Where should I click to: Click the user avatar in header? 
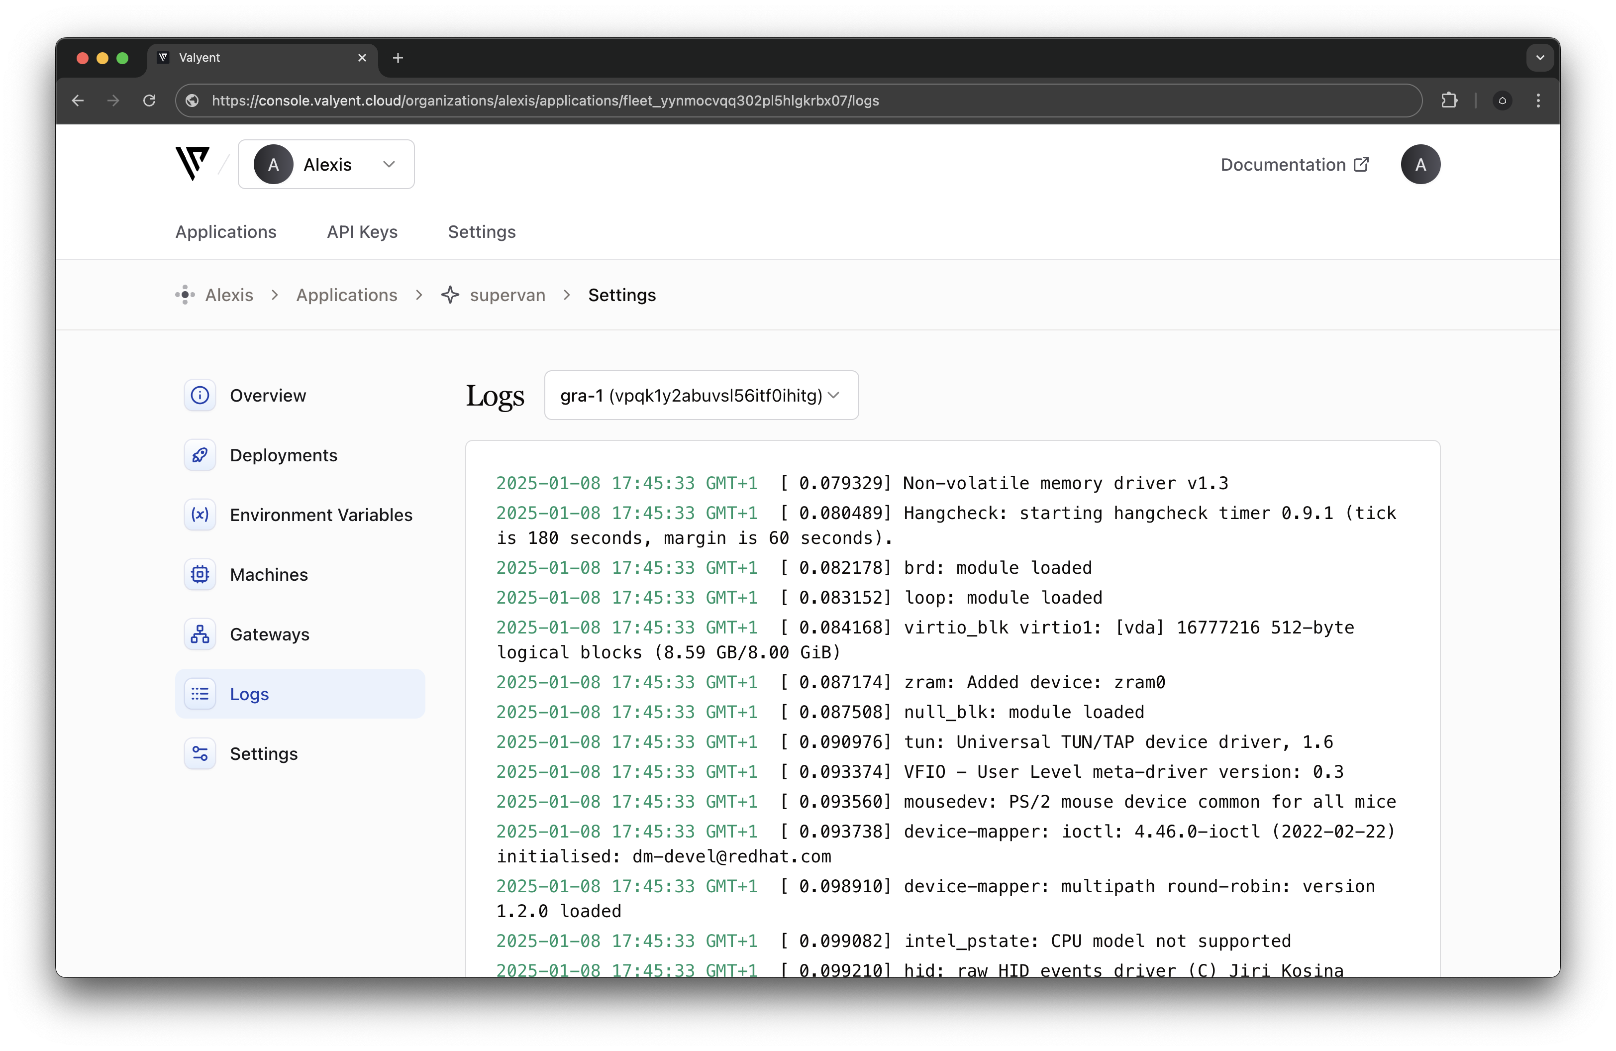[x=1420, y=164]
